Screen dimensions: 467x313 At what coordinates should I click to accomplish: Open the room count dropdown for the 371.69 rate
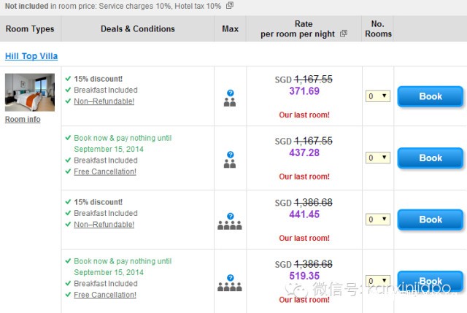(x=378, y=96)
